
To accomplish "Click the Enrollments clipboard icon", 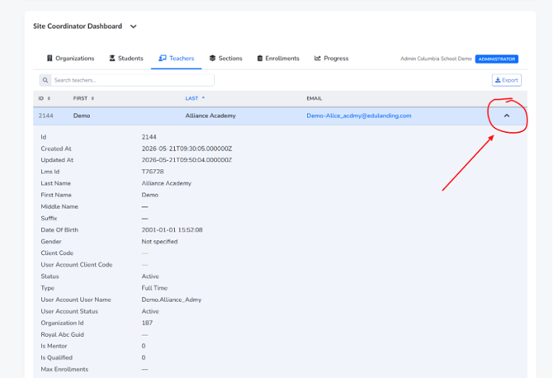I will (x=259, y=58).
